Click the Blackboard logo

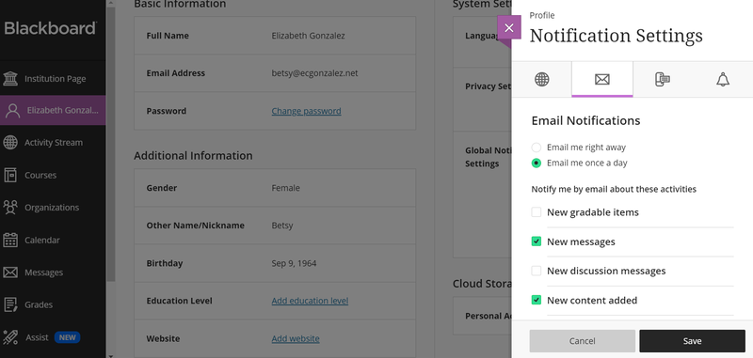(x=51, y=28)
